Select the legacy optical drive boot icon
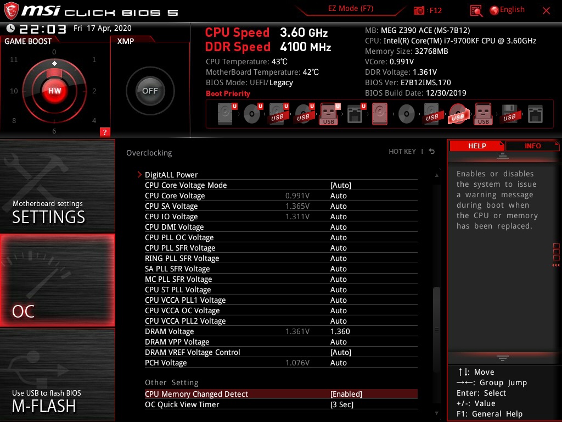This screenshot has width=562, height=422. coord(407,114)
